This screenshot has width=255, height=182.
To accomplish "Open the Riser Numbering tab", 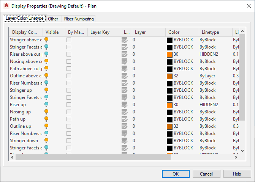I will pos(78,19).
